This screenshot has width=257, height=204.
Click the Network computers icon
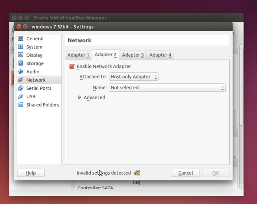pos(21,80)
